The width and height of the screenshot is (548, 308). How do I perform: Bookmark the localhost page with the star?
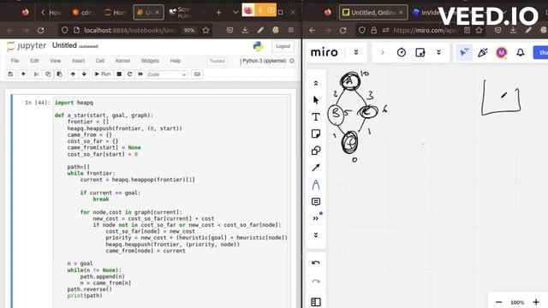tap(205, 31)
